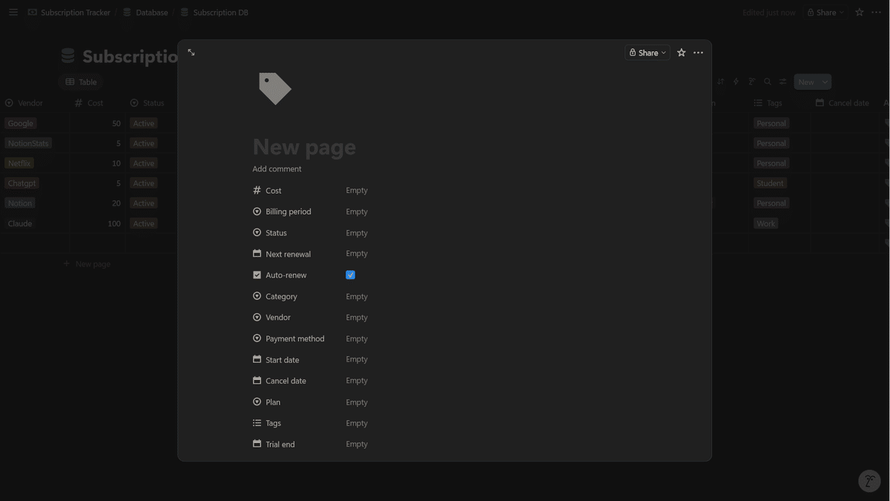Open Tags Empty value in page panel
890x501 pixels.
coord(357,423)
